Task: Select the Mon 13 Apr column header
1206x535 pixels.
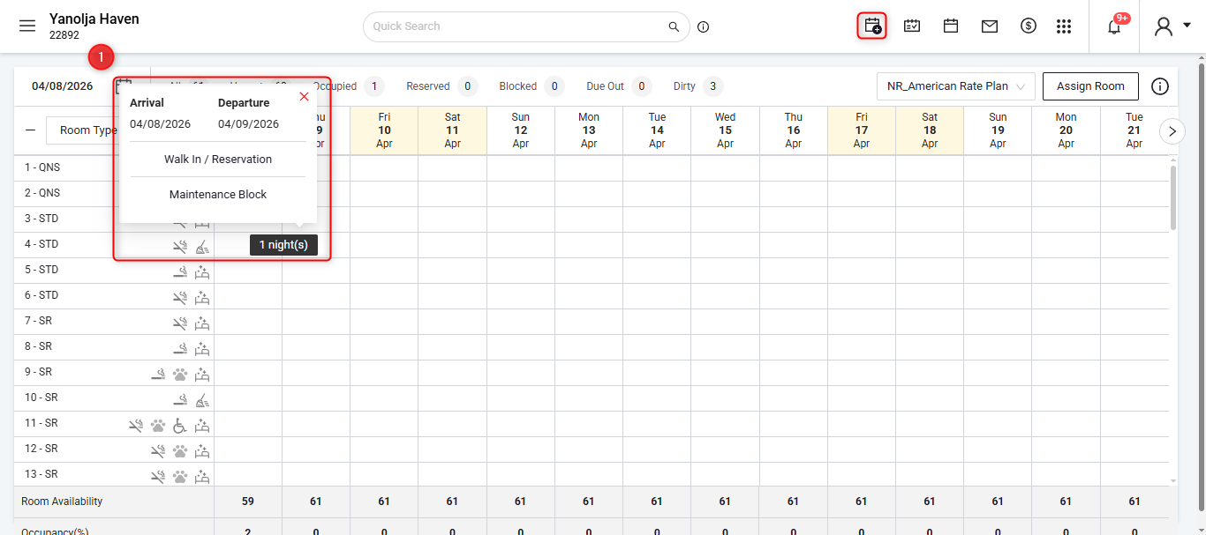Action: [589, 130]
